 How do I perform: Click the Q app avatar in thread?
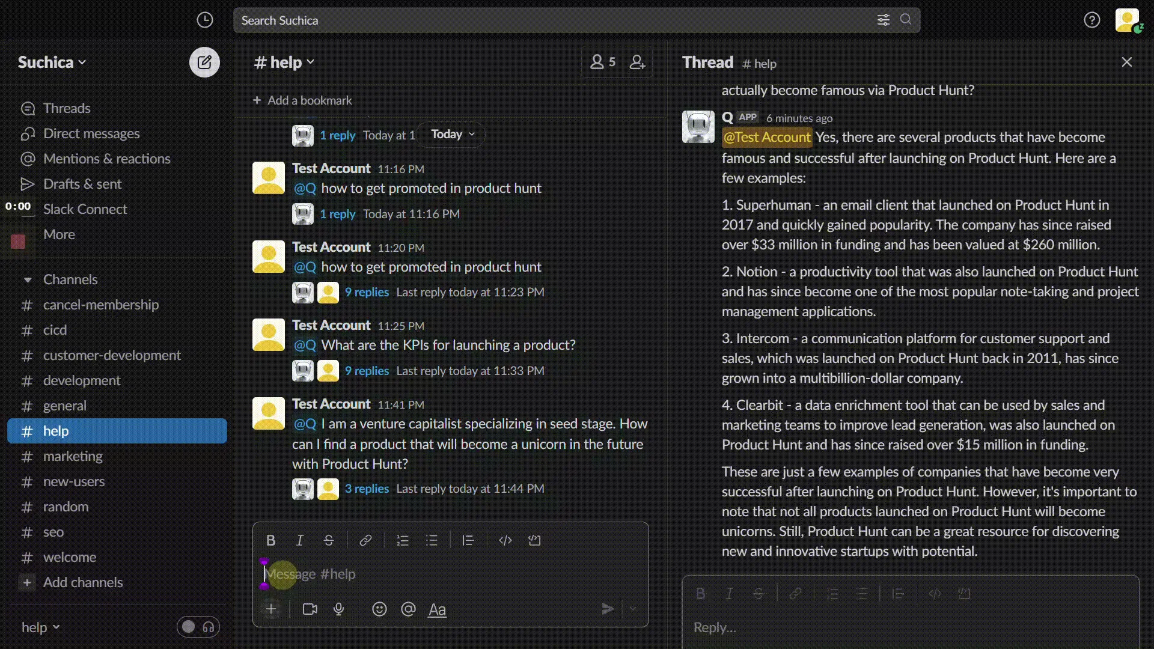(x=698, y=127)
